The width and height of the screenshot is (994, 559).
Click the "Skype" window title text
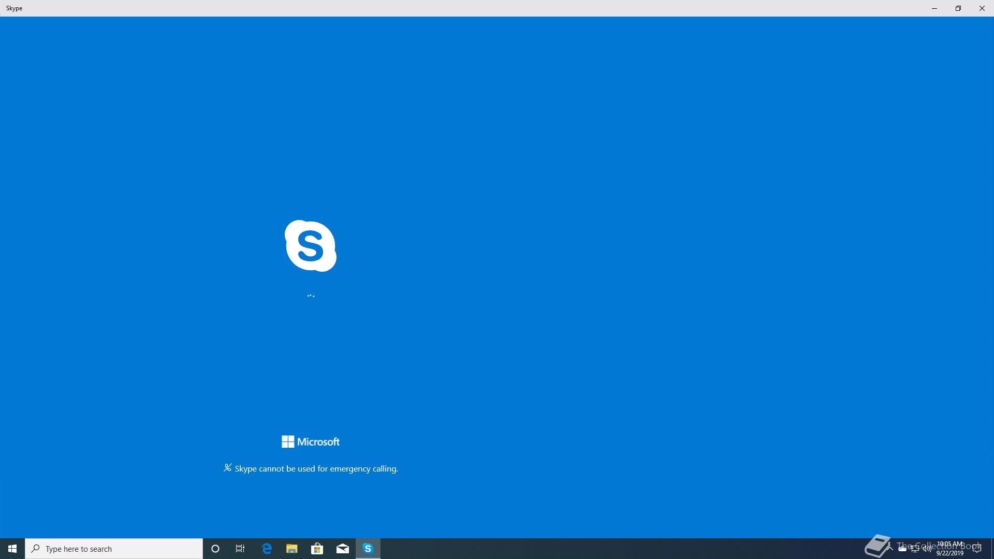coord(14,8)
